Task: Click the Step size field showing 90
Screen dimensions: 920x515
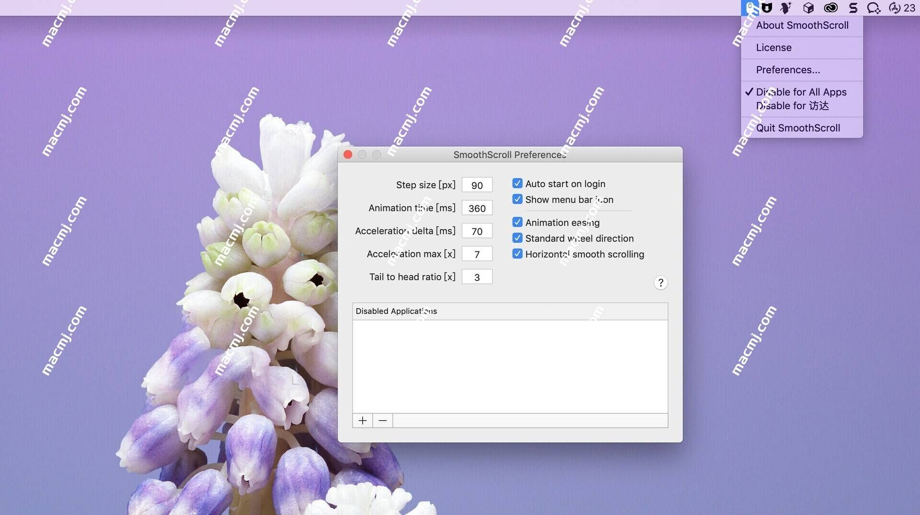Action: [x=477, y=185]
